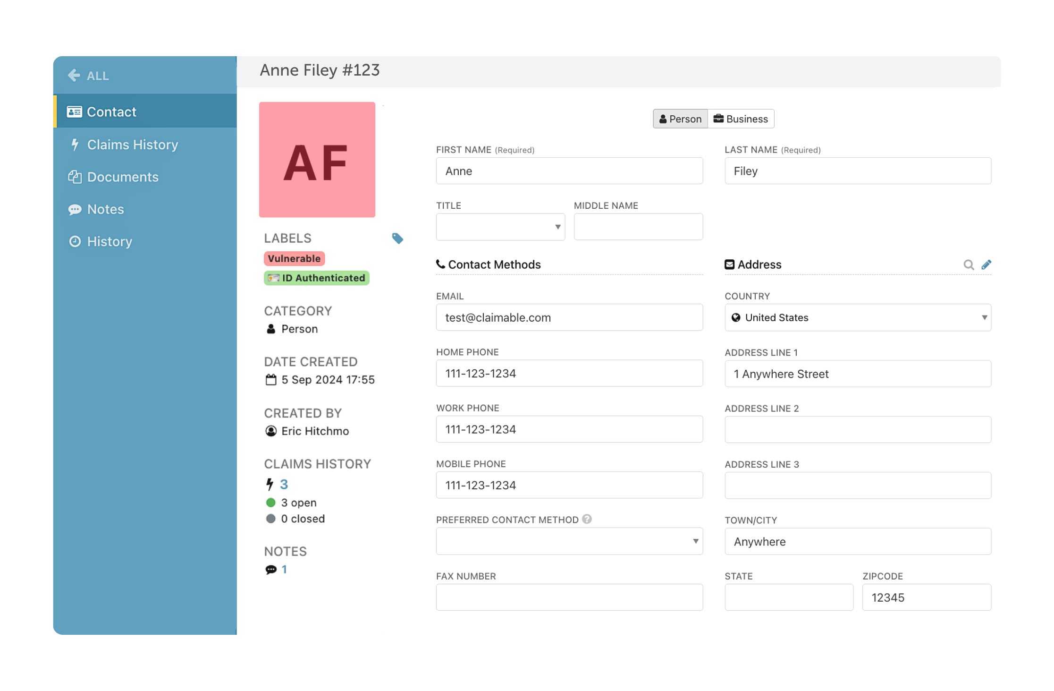The image size is (1054, 691).
Task: Click the Home Phone field
Action: (x=569, y=373)
